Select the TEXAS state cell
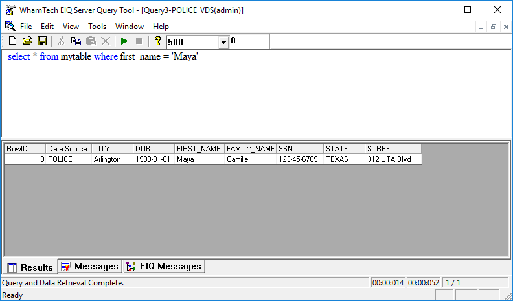Image resolution: width=513 pixels, height=301 pixels. coord(344,159)
